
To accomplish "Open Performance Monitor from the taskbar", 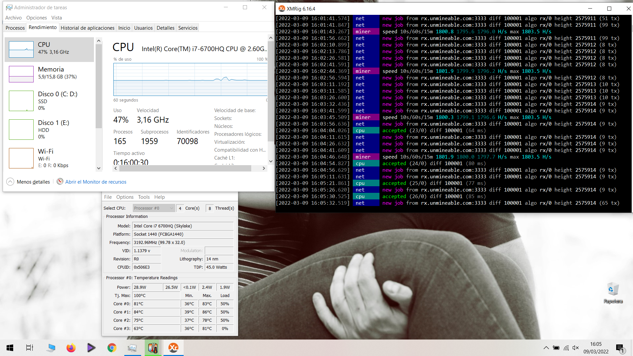I will [133, 348].
